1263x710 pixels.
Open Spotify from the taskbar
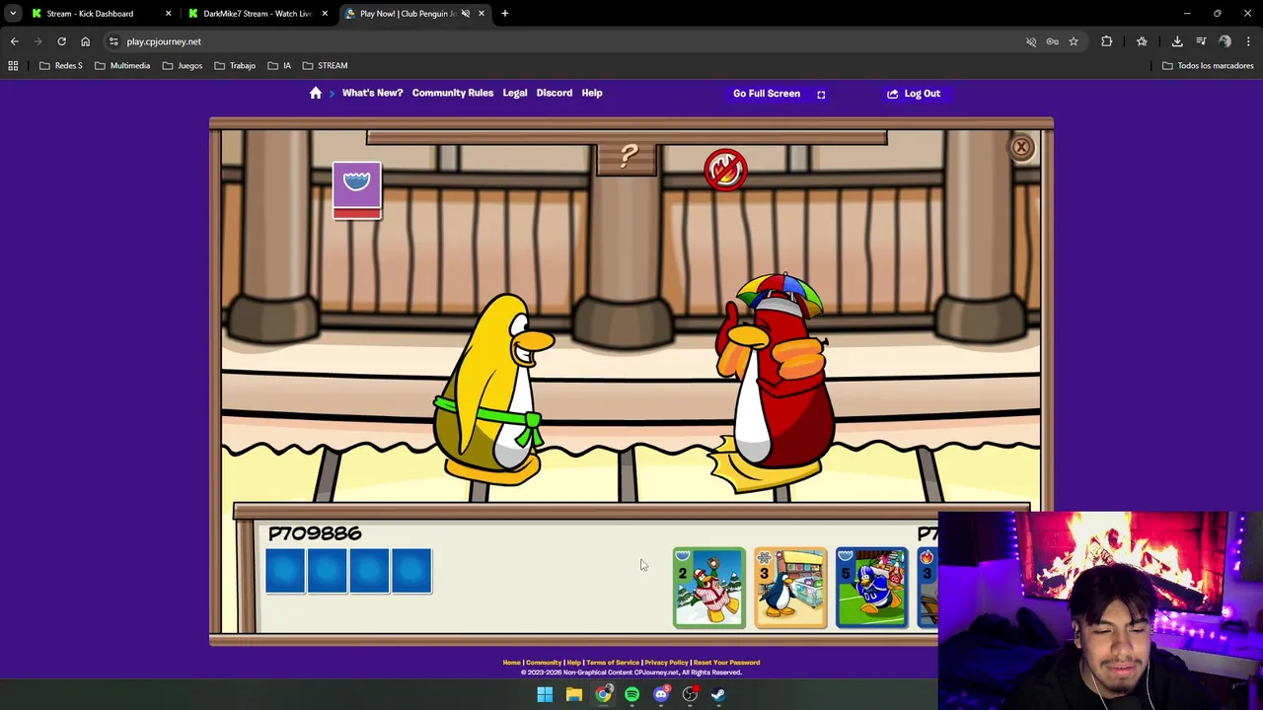coord(631,694)
